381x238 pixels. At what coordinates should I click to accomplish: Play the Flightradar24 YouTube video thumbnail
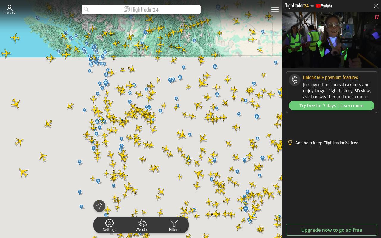(332, 40)
